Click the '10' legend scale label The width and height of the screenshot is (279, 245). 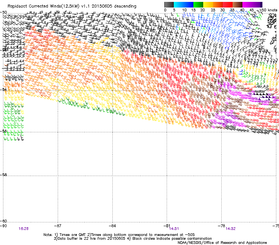click(184, 10)
